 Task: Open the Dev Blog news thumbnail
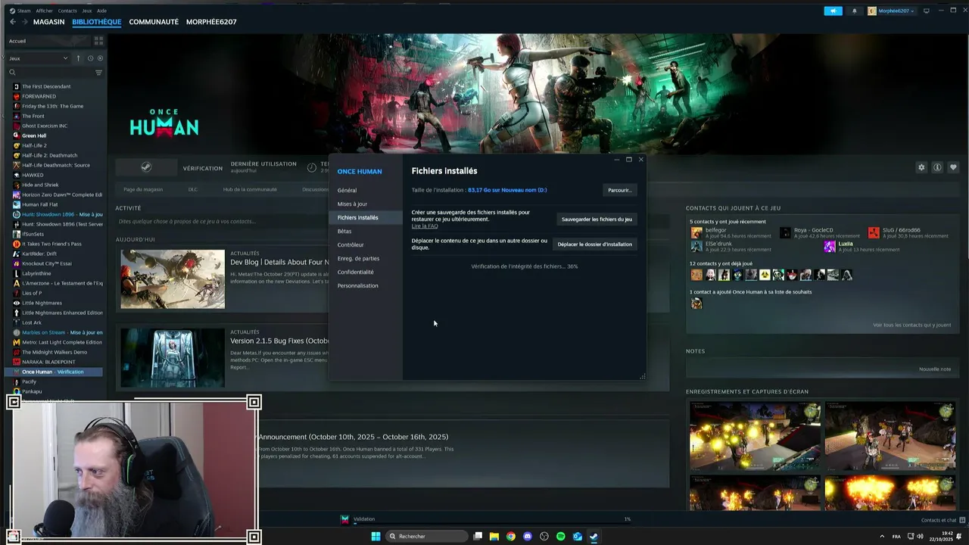[173, 279]
